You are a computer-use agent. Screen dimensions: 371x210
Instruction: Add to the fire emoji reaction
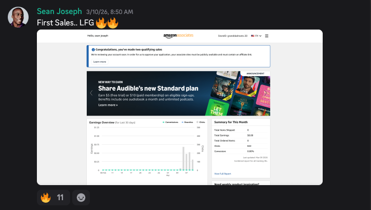pos(53,198)
